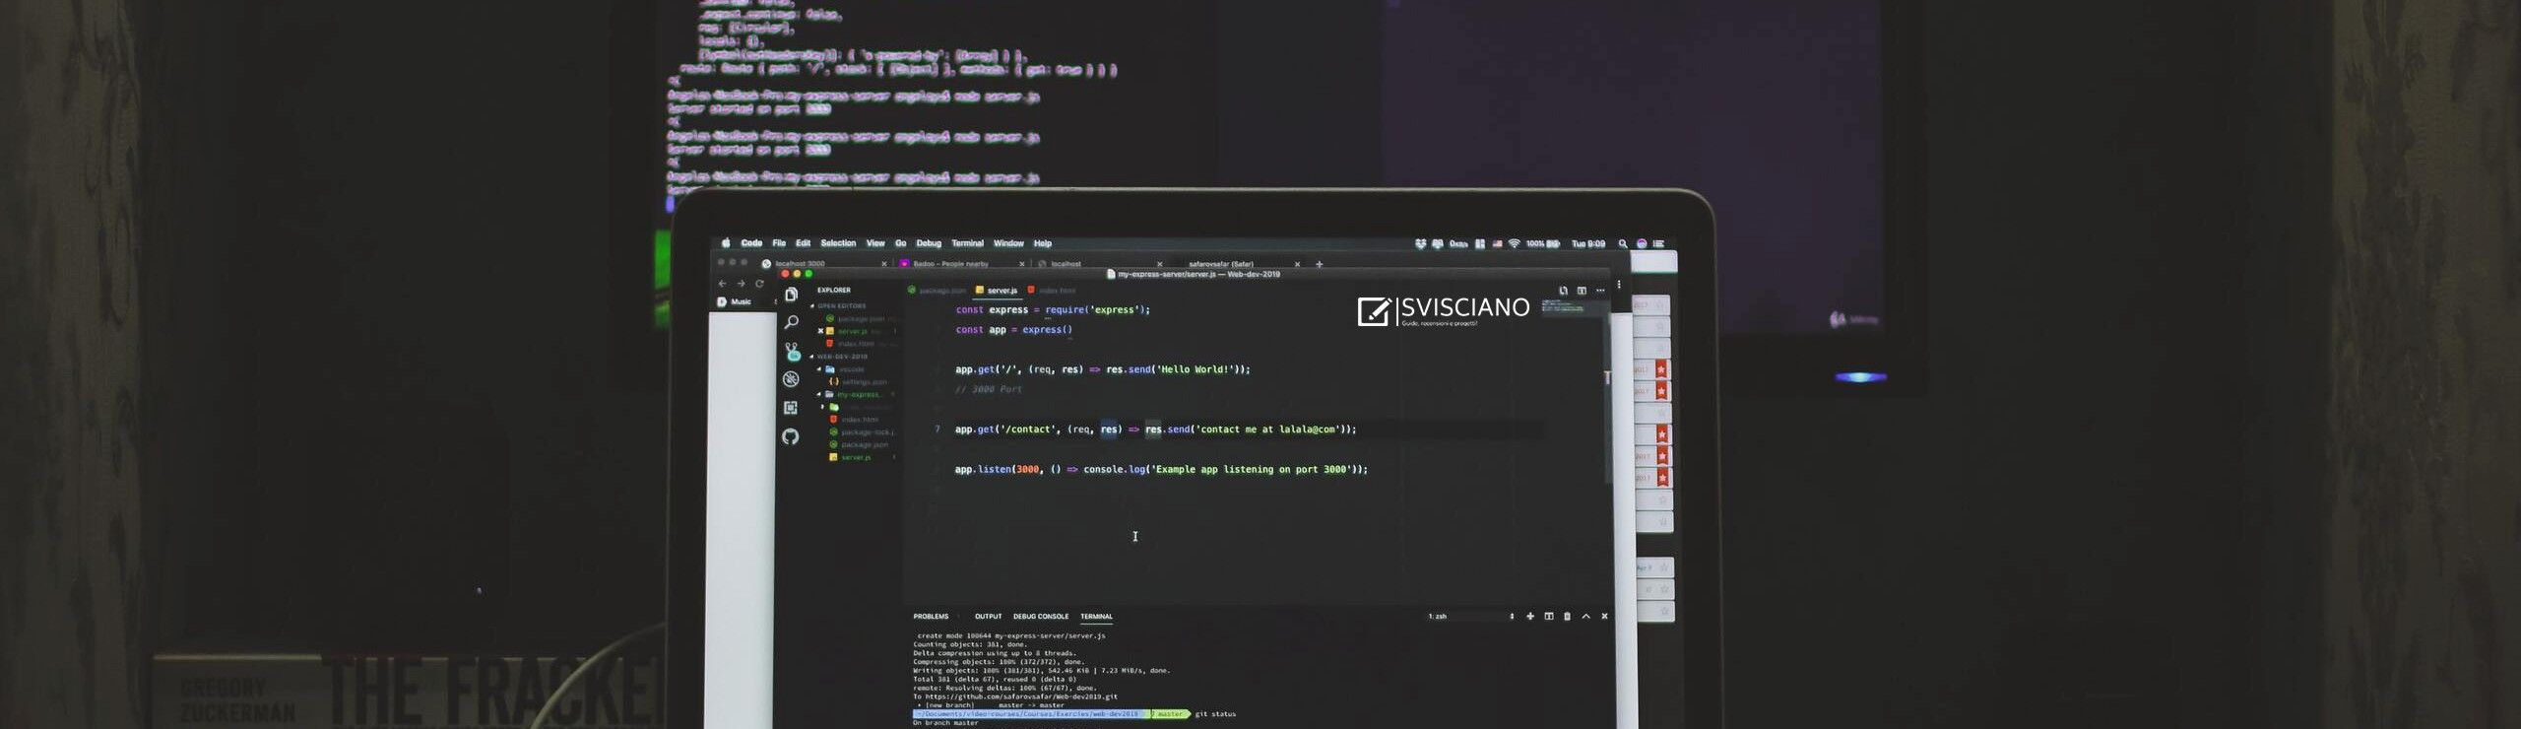2521x729 pixels.
Task: Click the macOS Spotlight search icon
Action: point(1623,243)
